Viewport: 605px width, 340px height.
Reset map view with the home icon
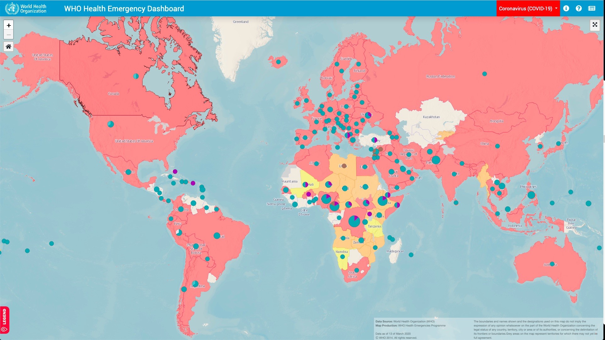[x=8, y=47]
